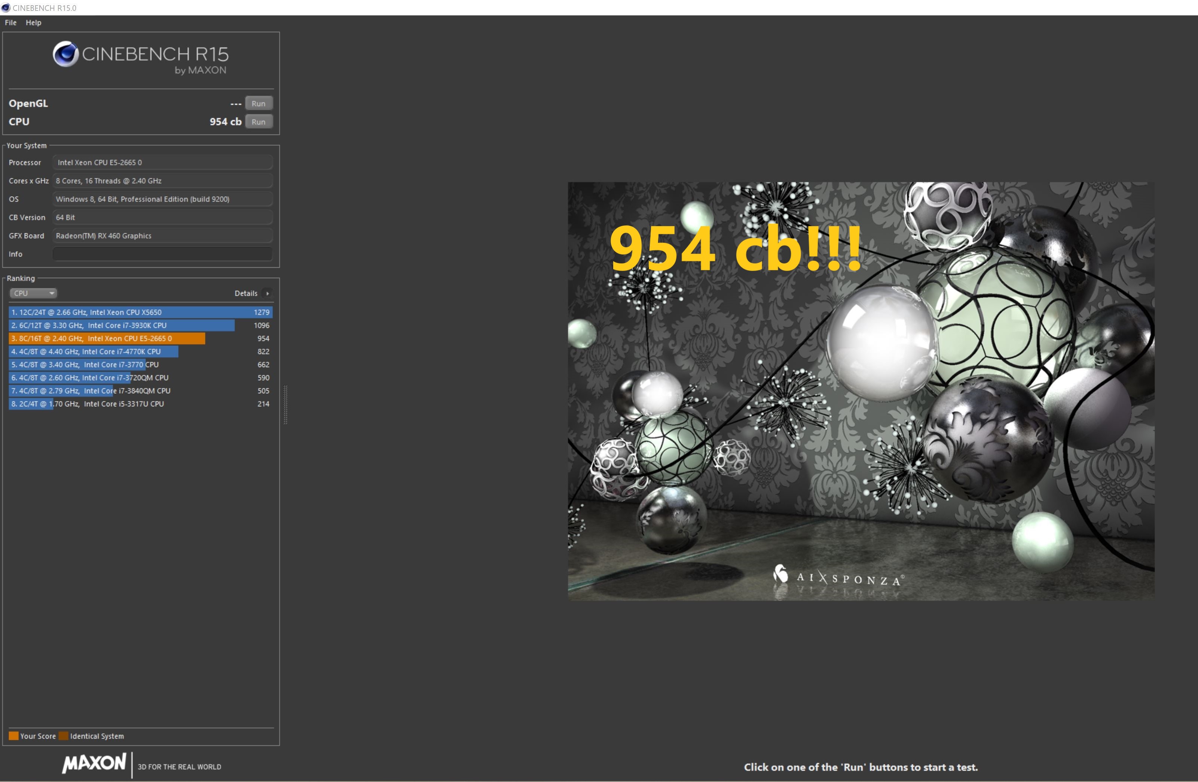The width and height of the screenshot is (1198, 782).
Task: Open the File menu
Action: pos(10,23)
